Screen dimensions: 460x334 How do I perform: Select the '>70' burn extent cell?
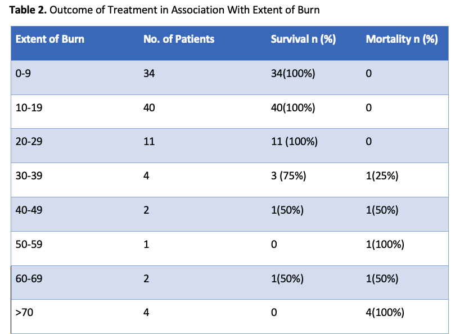pyautogui.click(x=24, y=313)
